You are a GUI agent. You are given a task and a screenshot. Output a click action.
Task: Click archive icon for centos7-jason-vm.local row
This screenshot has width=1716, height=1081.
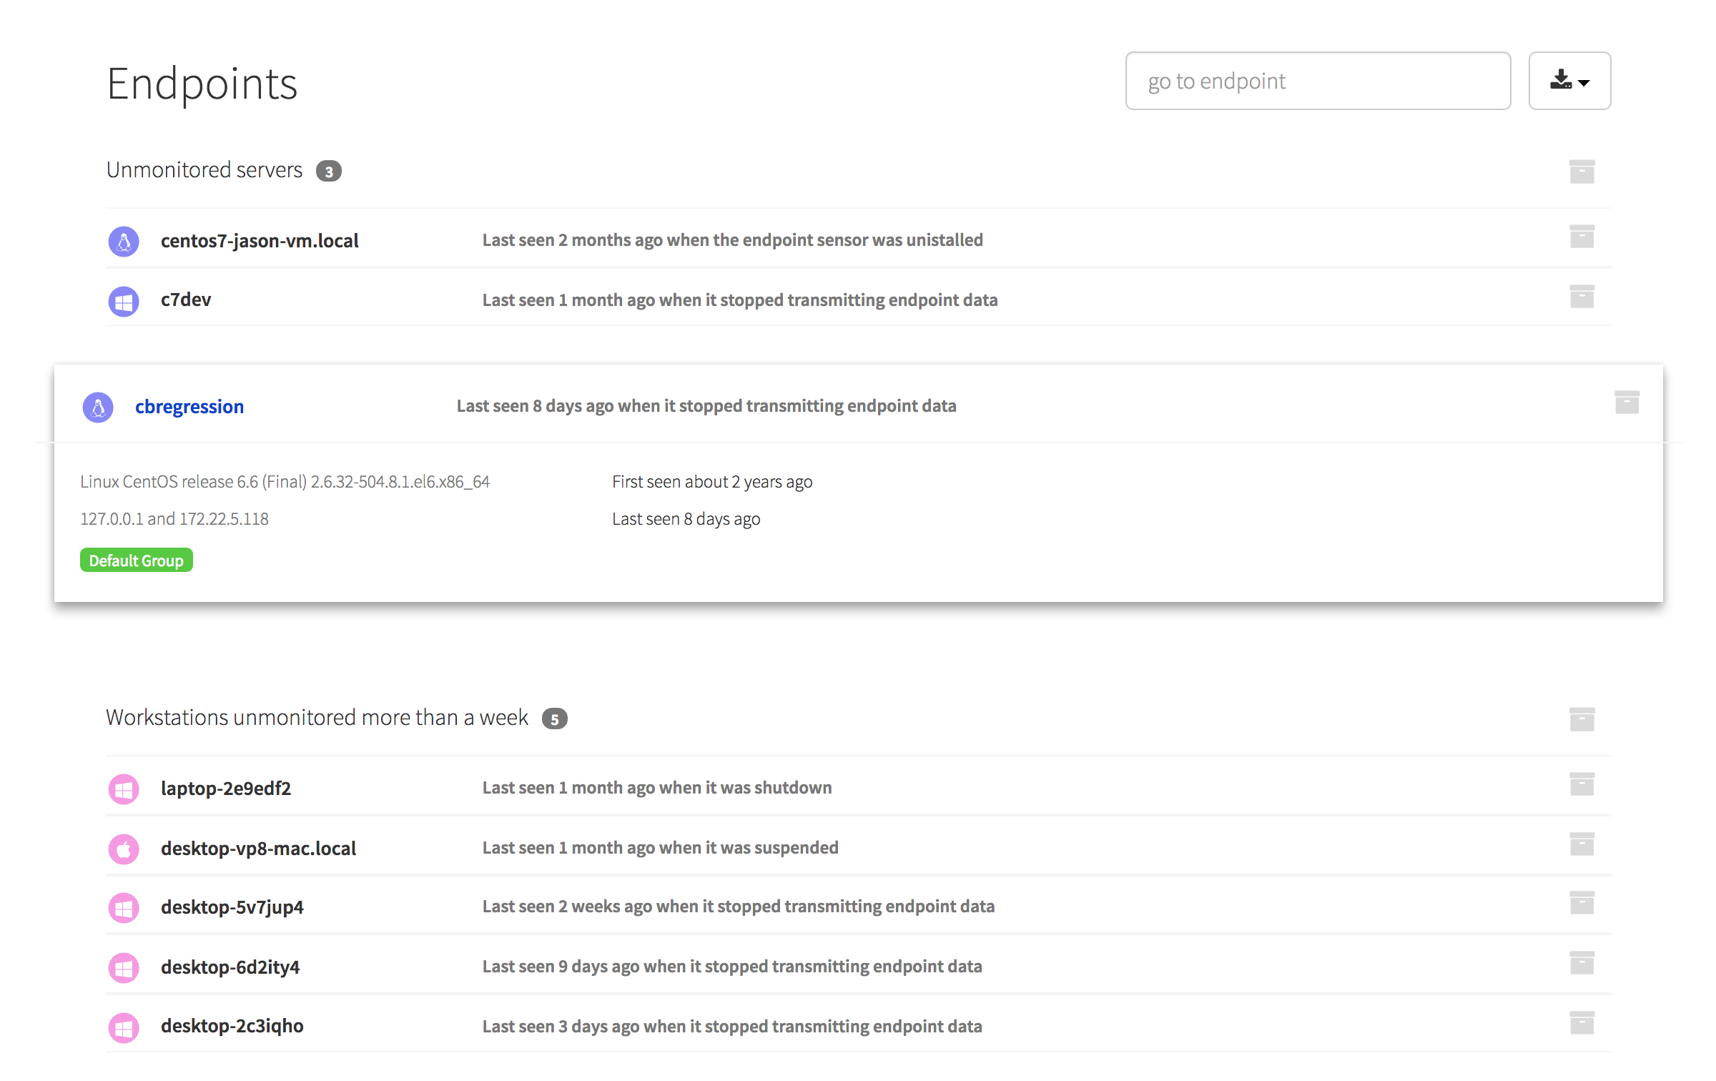point(1582,237)
